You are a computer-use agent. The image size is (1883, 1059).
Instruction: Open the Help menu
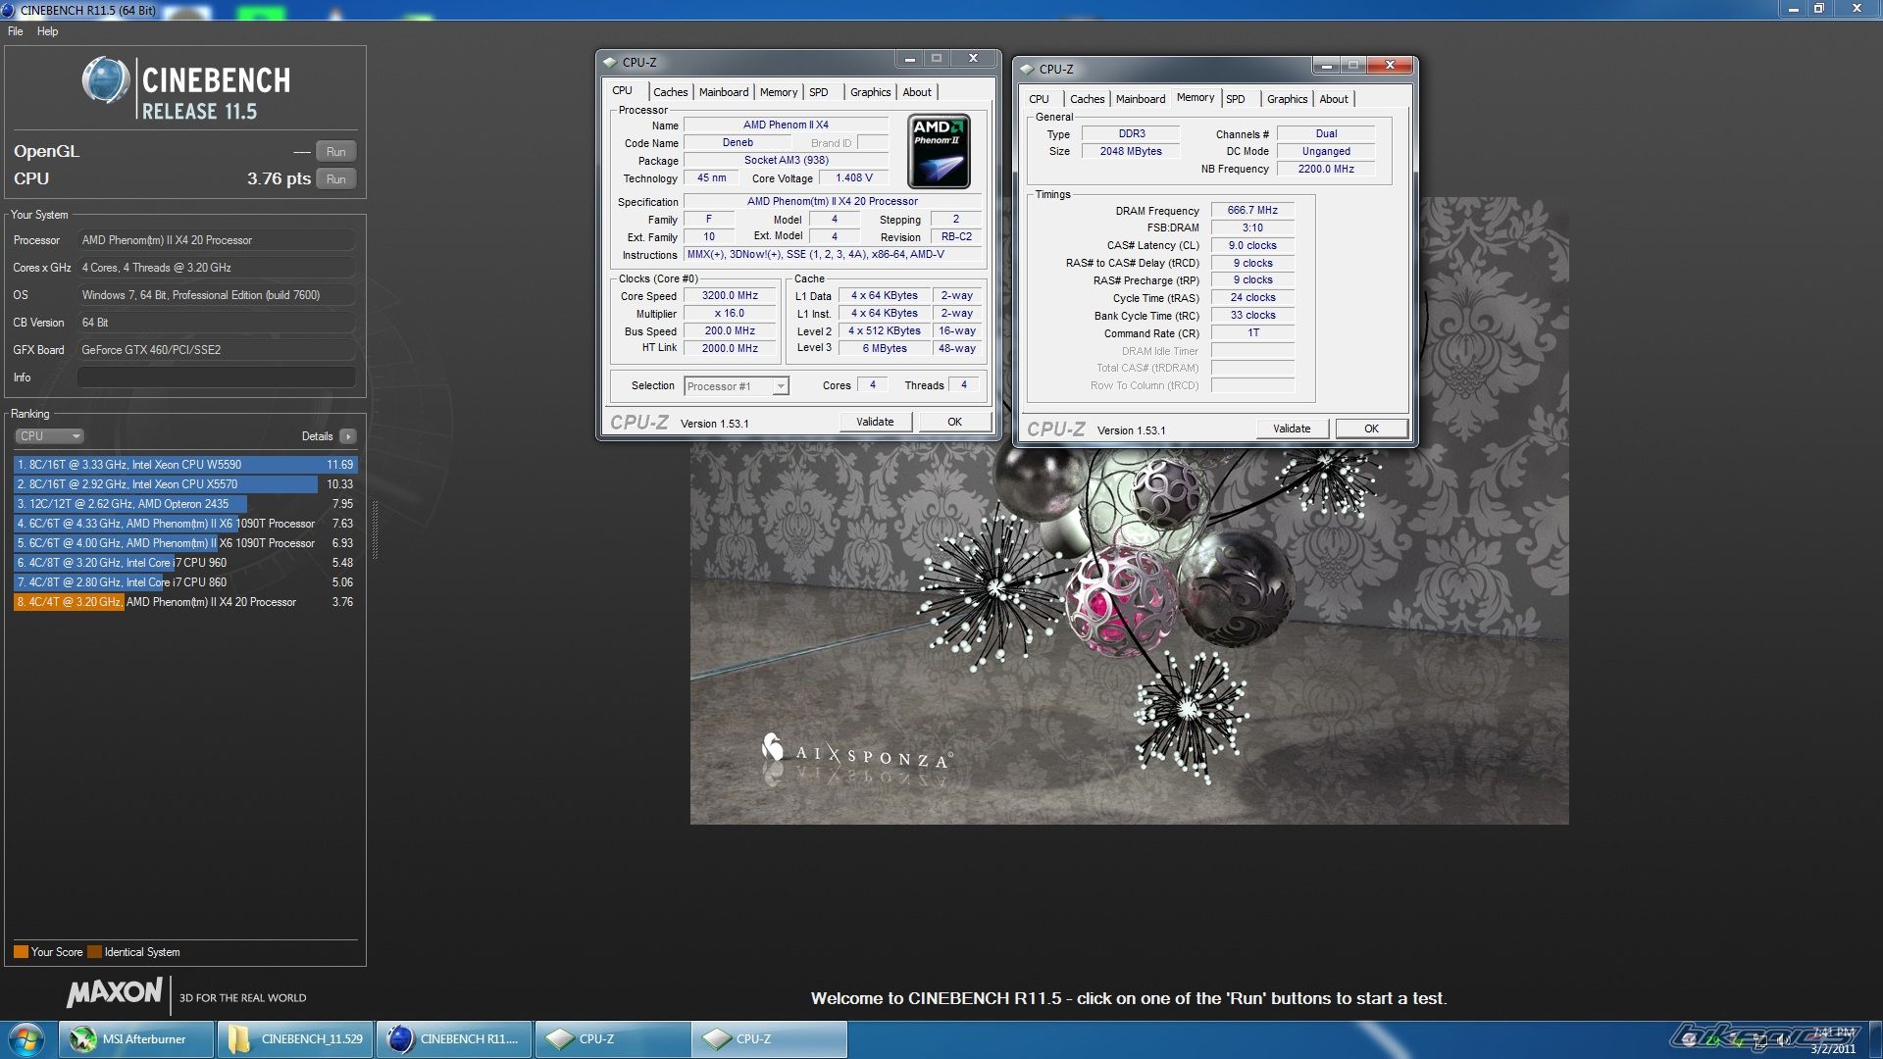pos(47,31)
